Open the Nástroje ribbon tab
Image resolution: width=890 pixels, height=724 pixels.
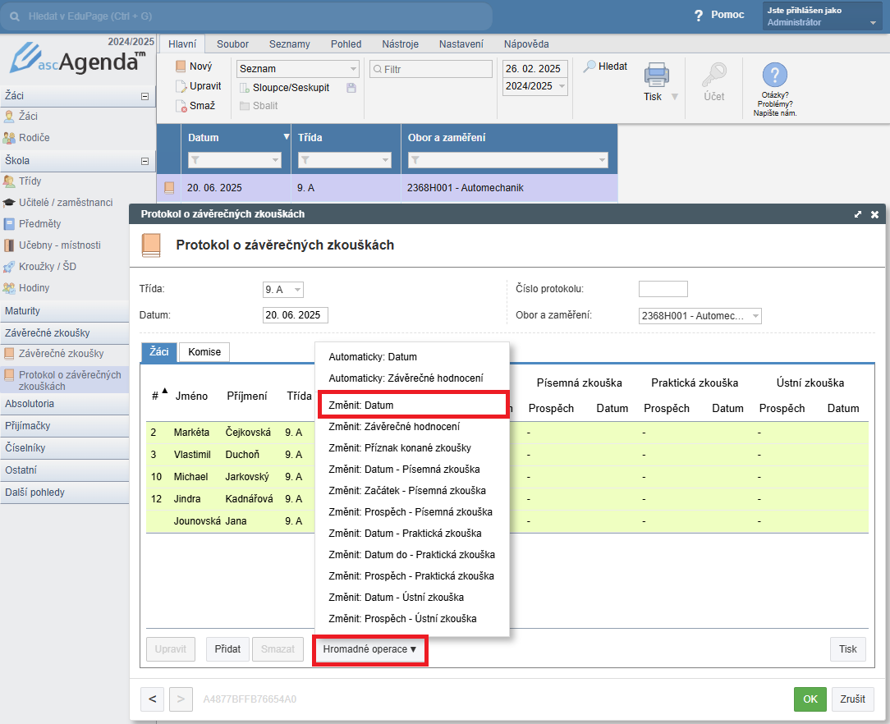(x=399, y=44)
